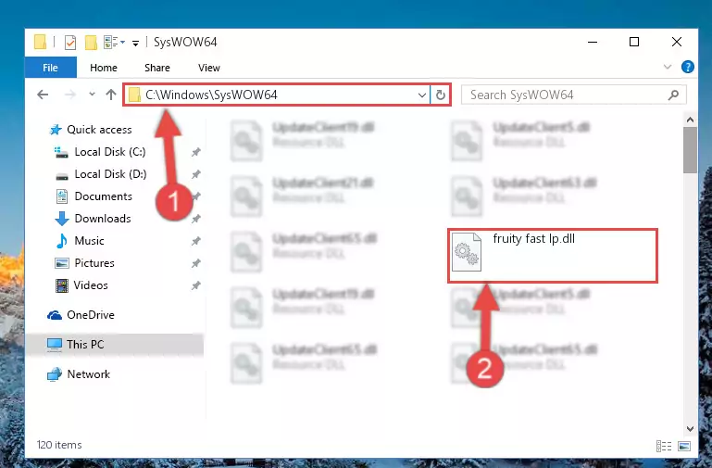Screen dimensions: 712x468
Task: Select the fruity fast lp.dll file name
Action: point(534,239)
